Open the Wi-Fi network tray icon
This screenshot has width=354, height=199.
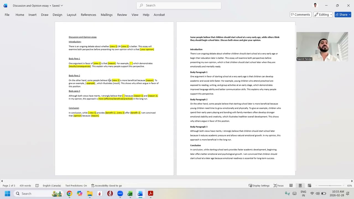tap(312, 193)
